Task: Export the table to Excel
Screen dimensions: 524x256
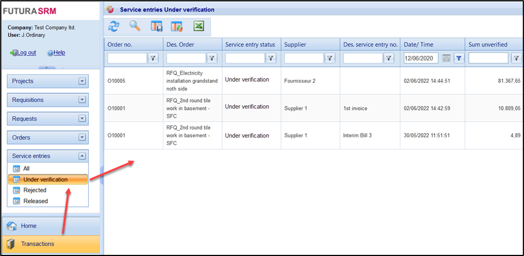Action: pos(199,26)
